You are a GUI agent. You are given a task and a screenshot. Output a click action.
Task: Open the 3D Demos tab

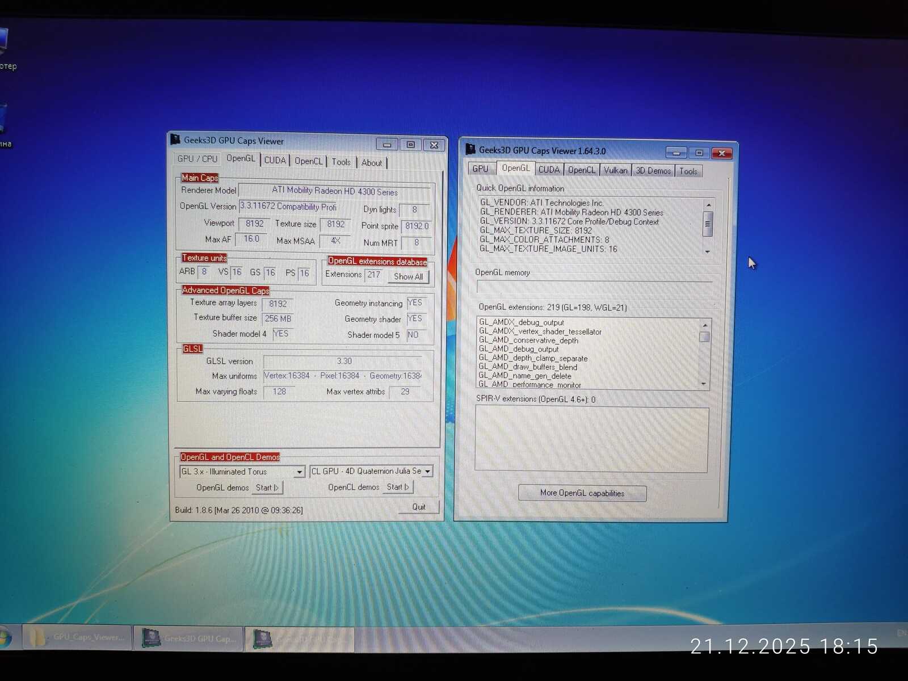tap(653, 171)
